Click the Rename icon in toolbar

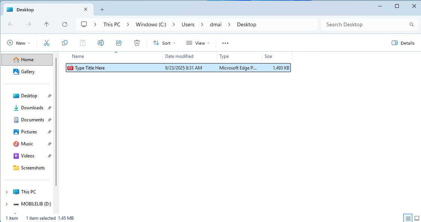tap(101, 43)
